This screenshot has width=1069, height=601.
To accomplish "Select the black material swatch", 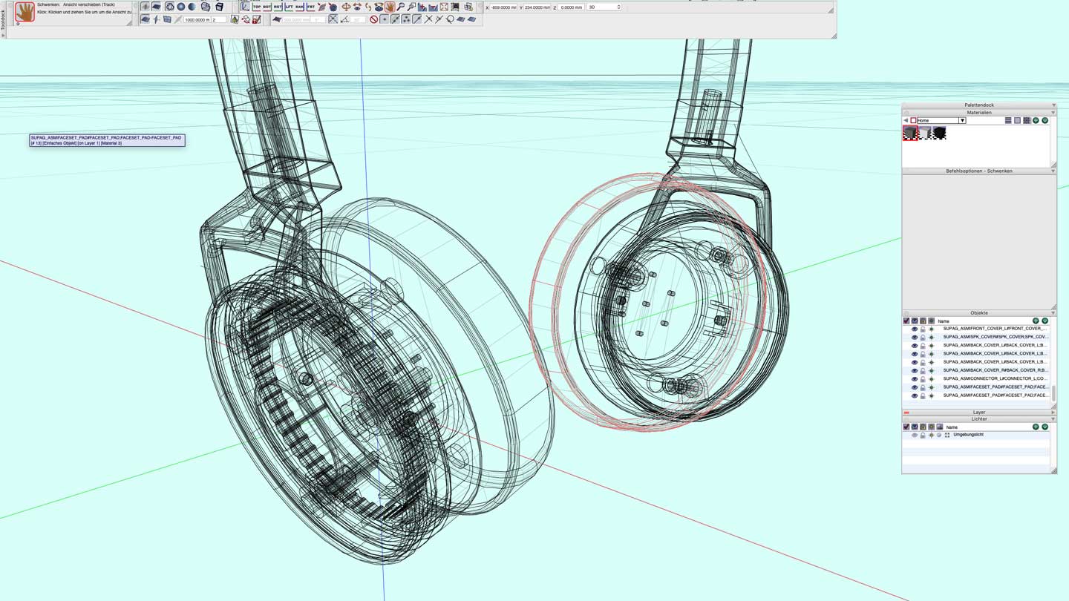I will (939, 133).
